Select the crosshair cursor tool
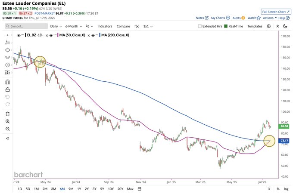 coord(7,35)
